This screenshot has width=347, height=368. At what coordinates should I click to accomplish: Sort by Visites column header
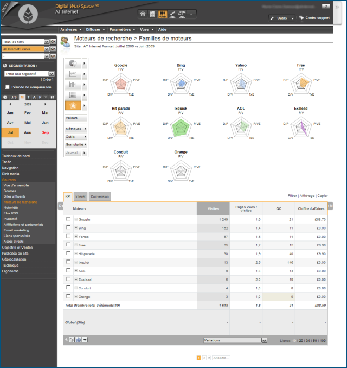213,208
